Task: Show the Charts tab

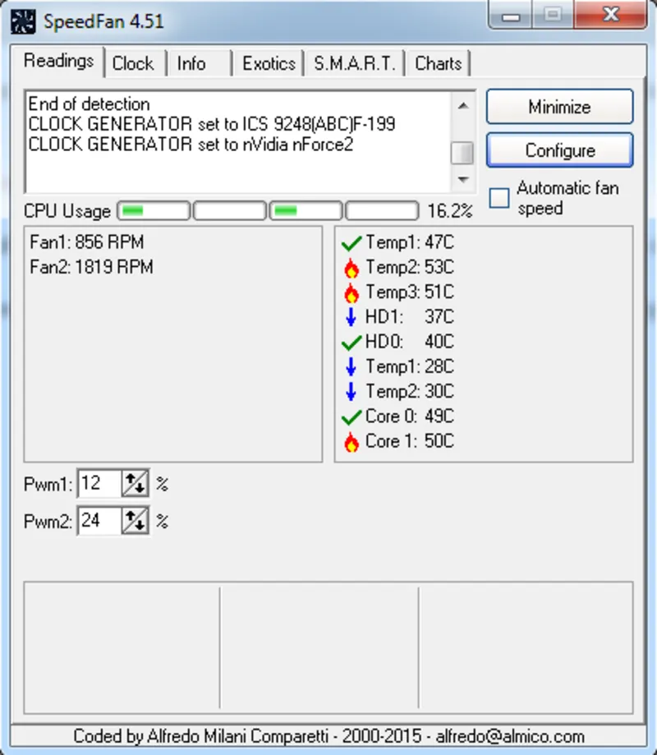Action: coord(438,63)
